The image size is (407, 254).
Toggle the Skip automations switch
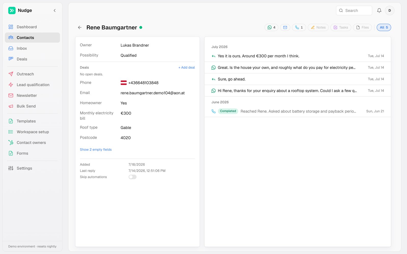(x=133, y=177)
